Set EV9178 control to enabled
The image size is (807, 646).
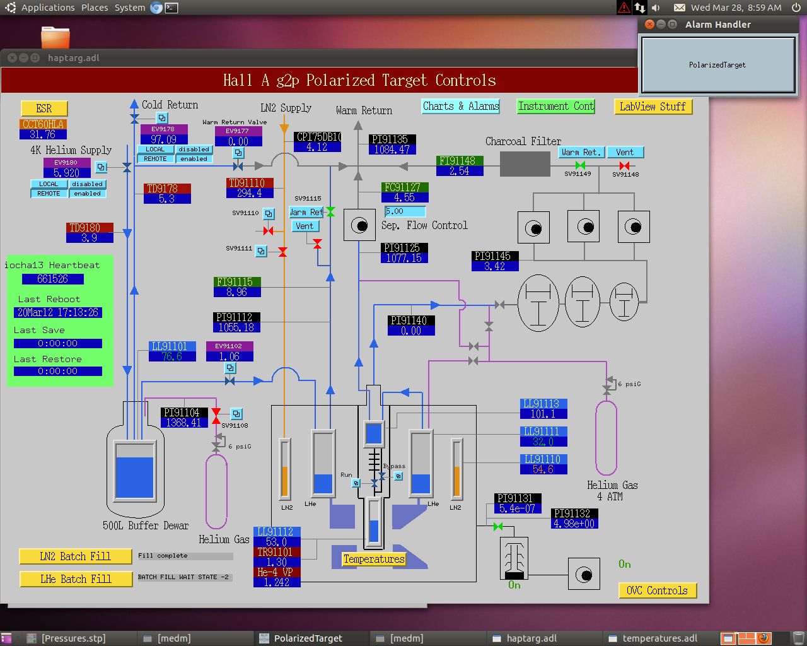tap(194, 159)
